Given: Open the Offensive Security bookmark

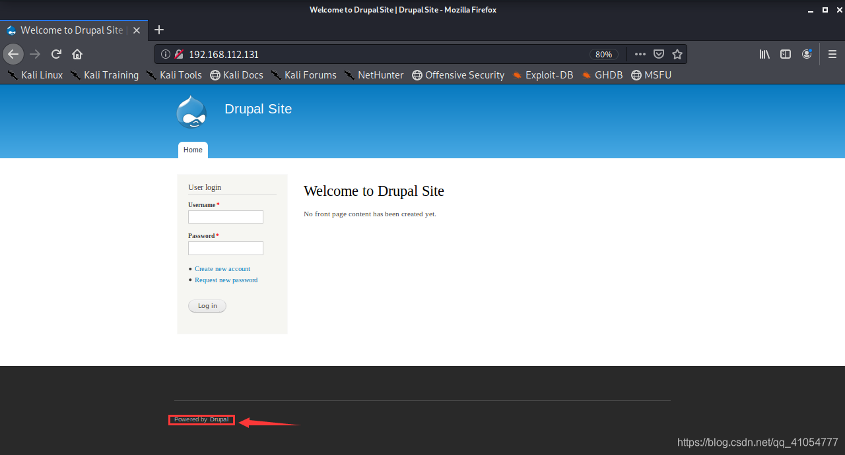Looking at the screenshot, I should (x=458, y=75).
